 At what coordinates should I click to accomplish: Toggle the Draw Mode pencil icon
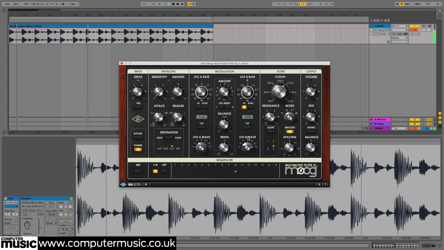(397, 4)
